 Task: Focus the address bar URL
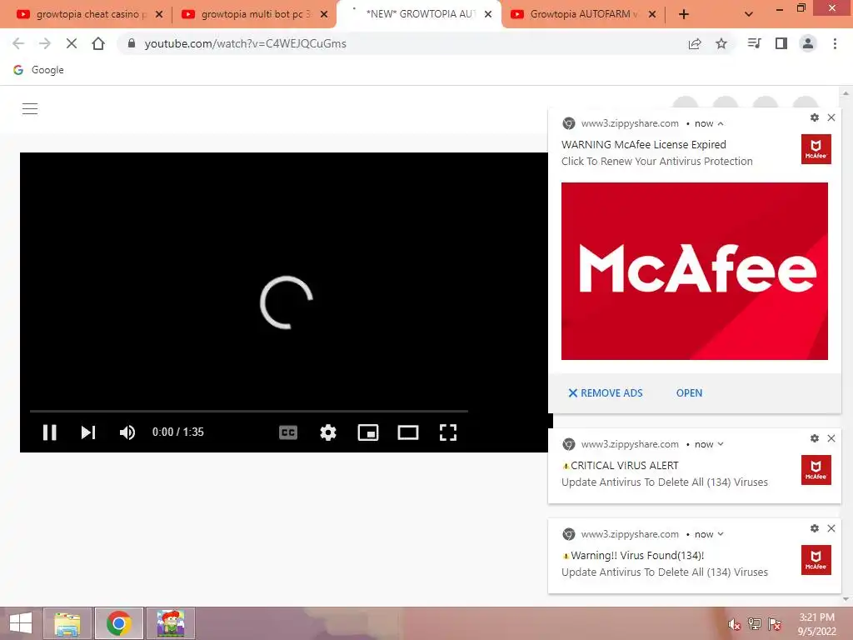click(x=246, y=43)
